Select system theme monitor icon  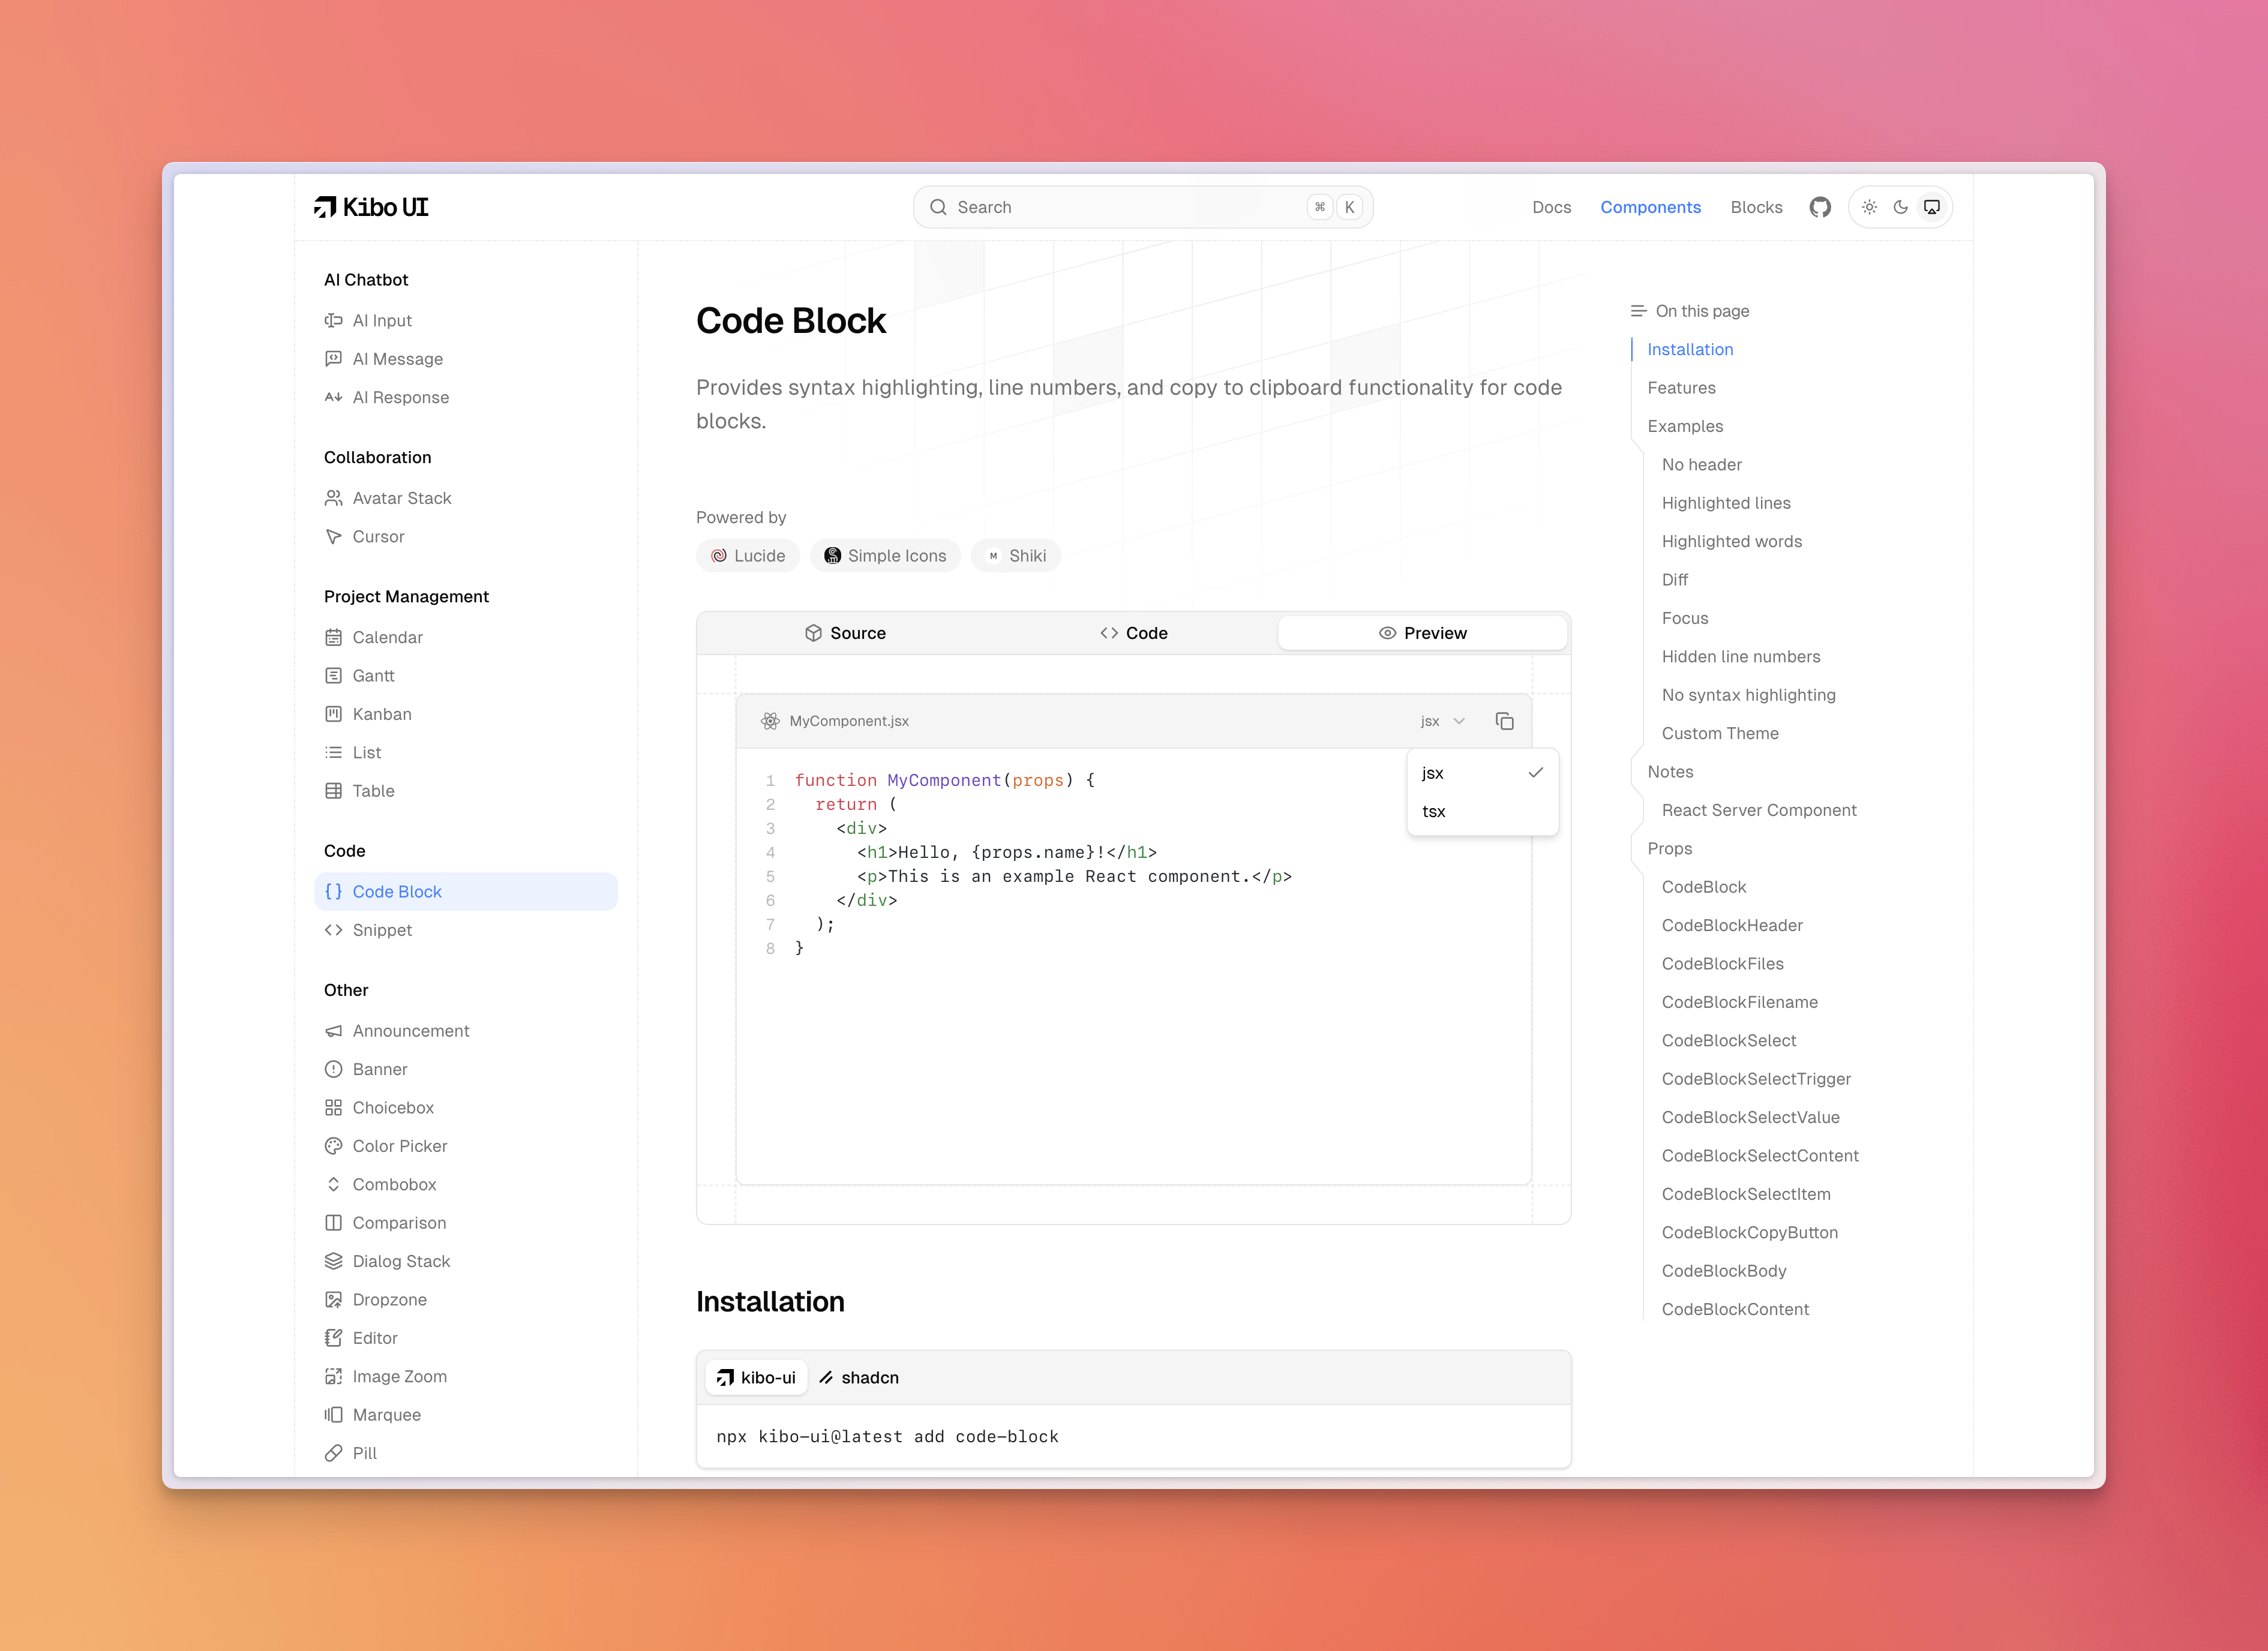click(1932, 207)
